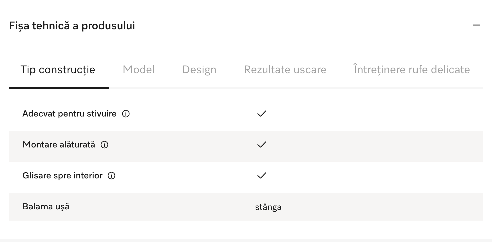Open the Design tab

coord(199,70)
